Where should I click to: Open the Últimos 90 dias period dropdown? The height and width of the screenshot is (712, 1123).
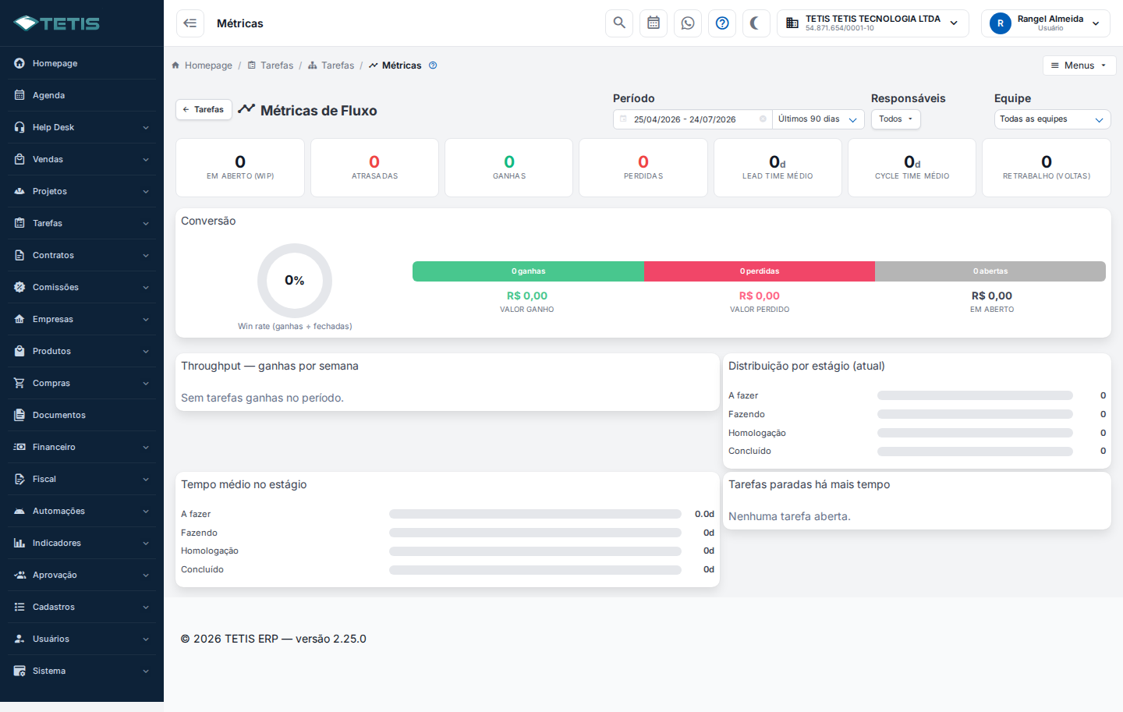click(x=818, y=119)
